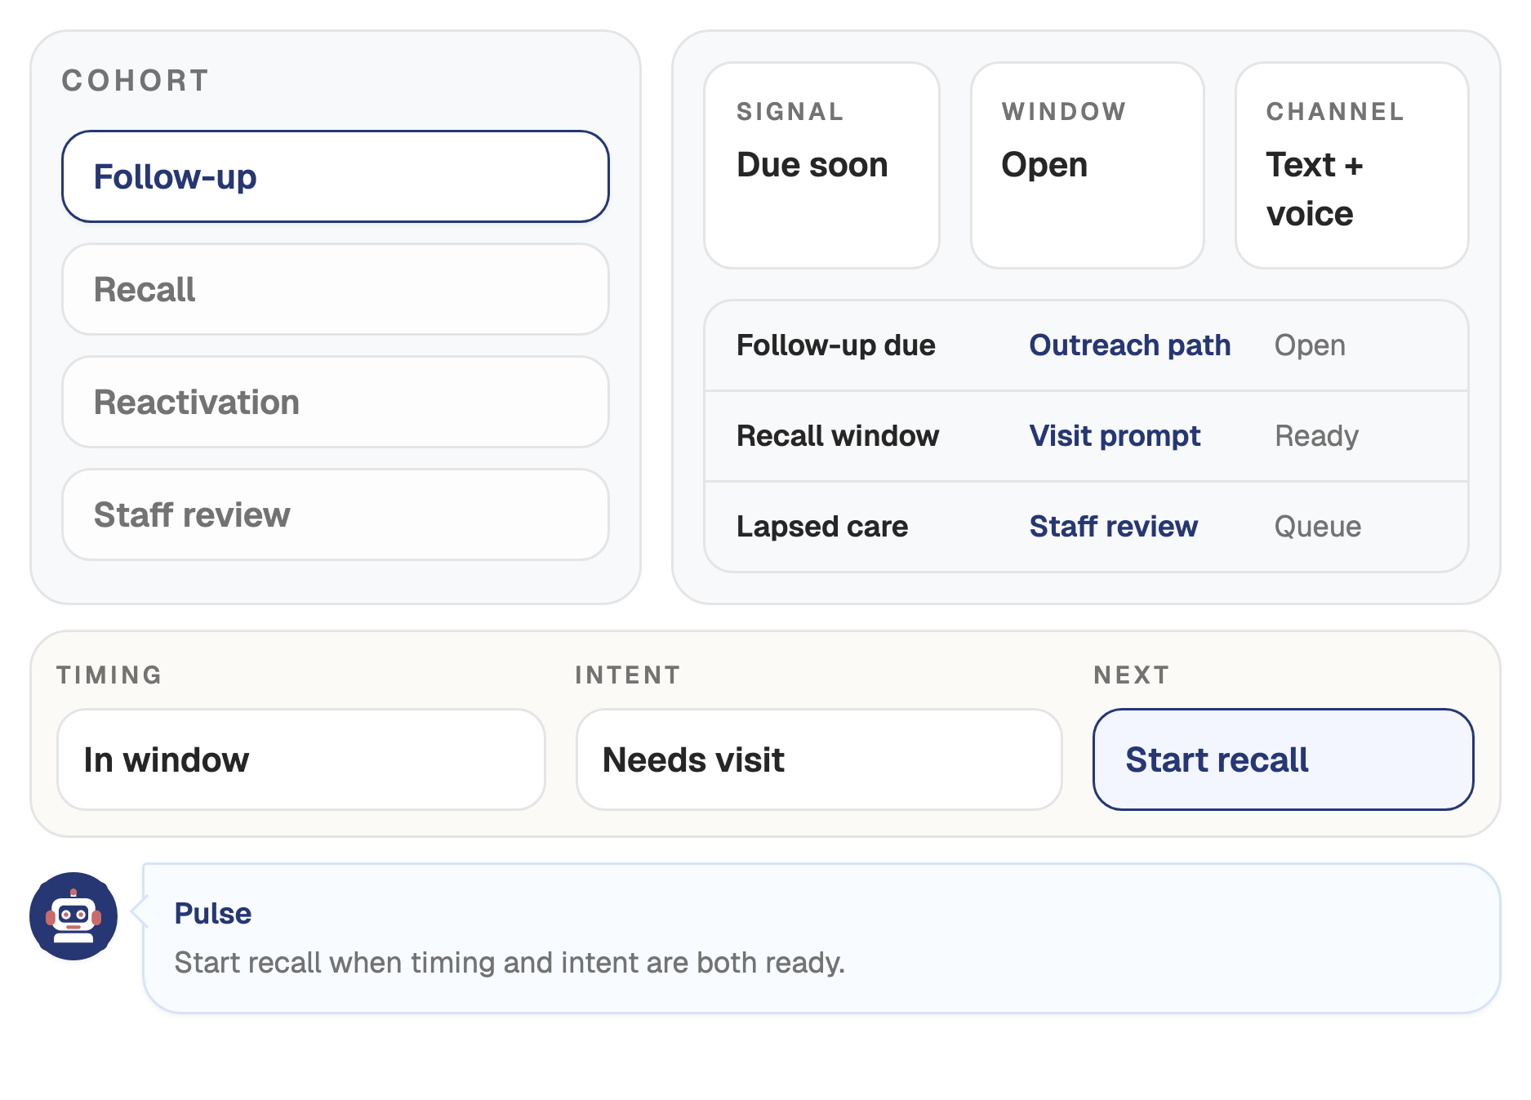This screenshot has width=1531, height=1100.
Task: Click the Open status in Follow-up due row
Action: 1310,345
